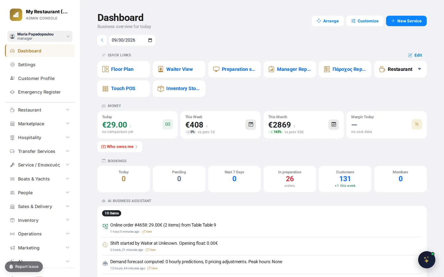The width and height of the screenshot is (444, 277).
Task: Expand the People sidebar section chevron
Action: (68, 192)
